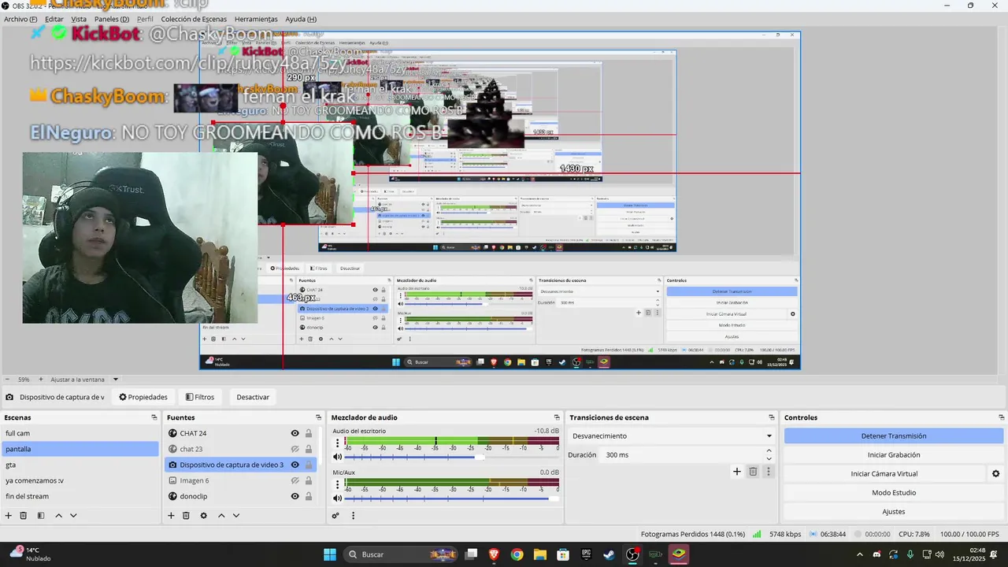Launch Epic Games from the taskbar
This screenshot has height=567, width=1008.
586,554
